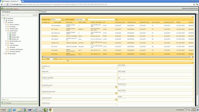This screenshot has width=199, height=112.
Task: Select the row 397 Lloyd
Action: coord(118,47)
